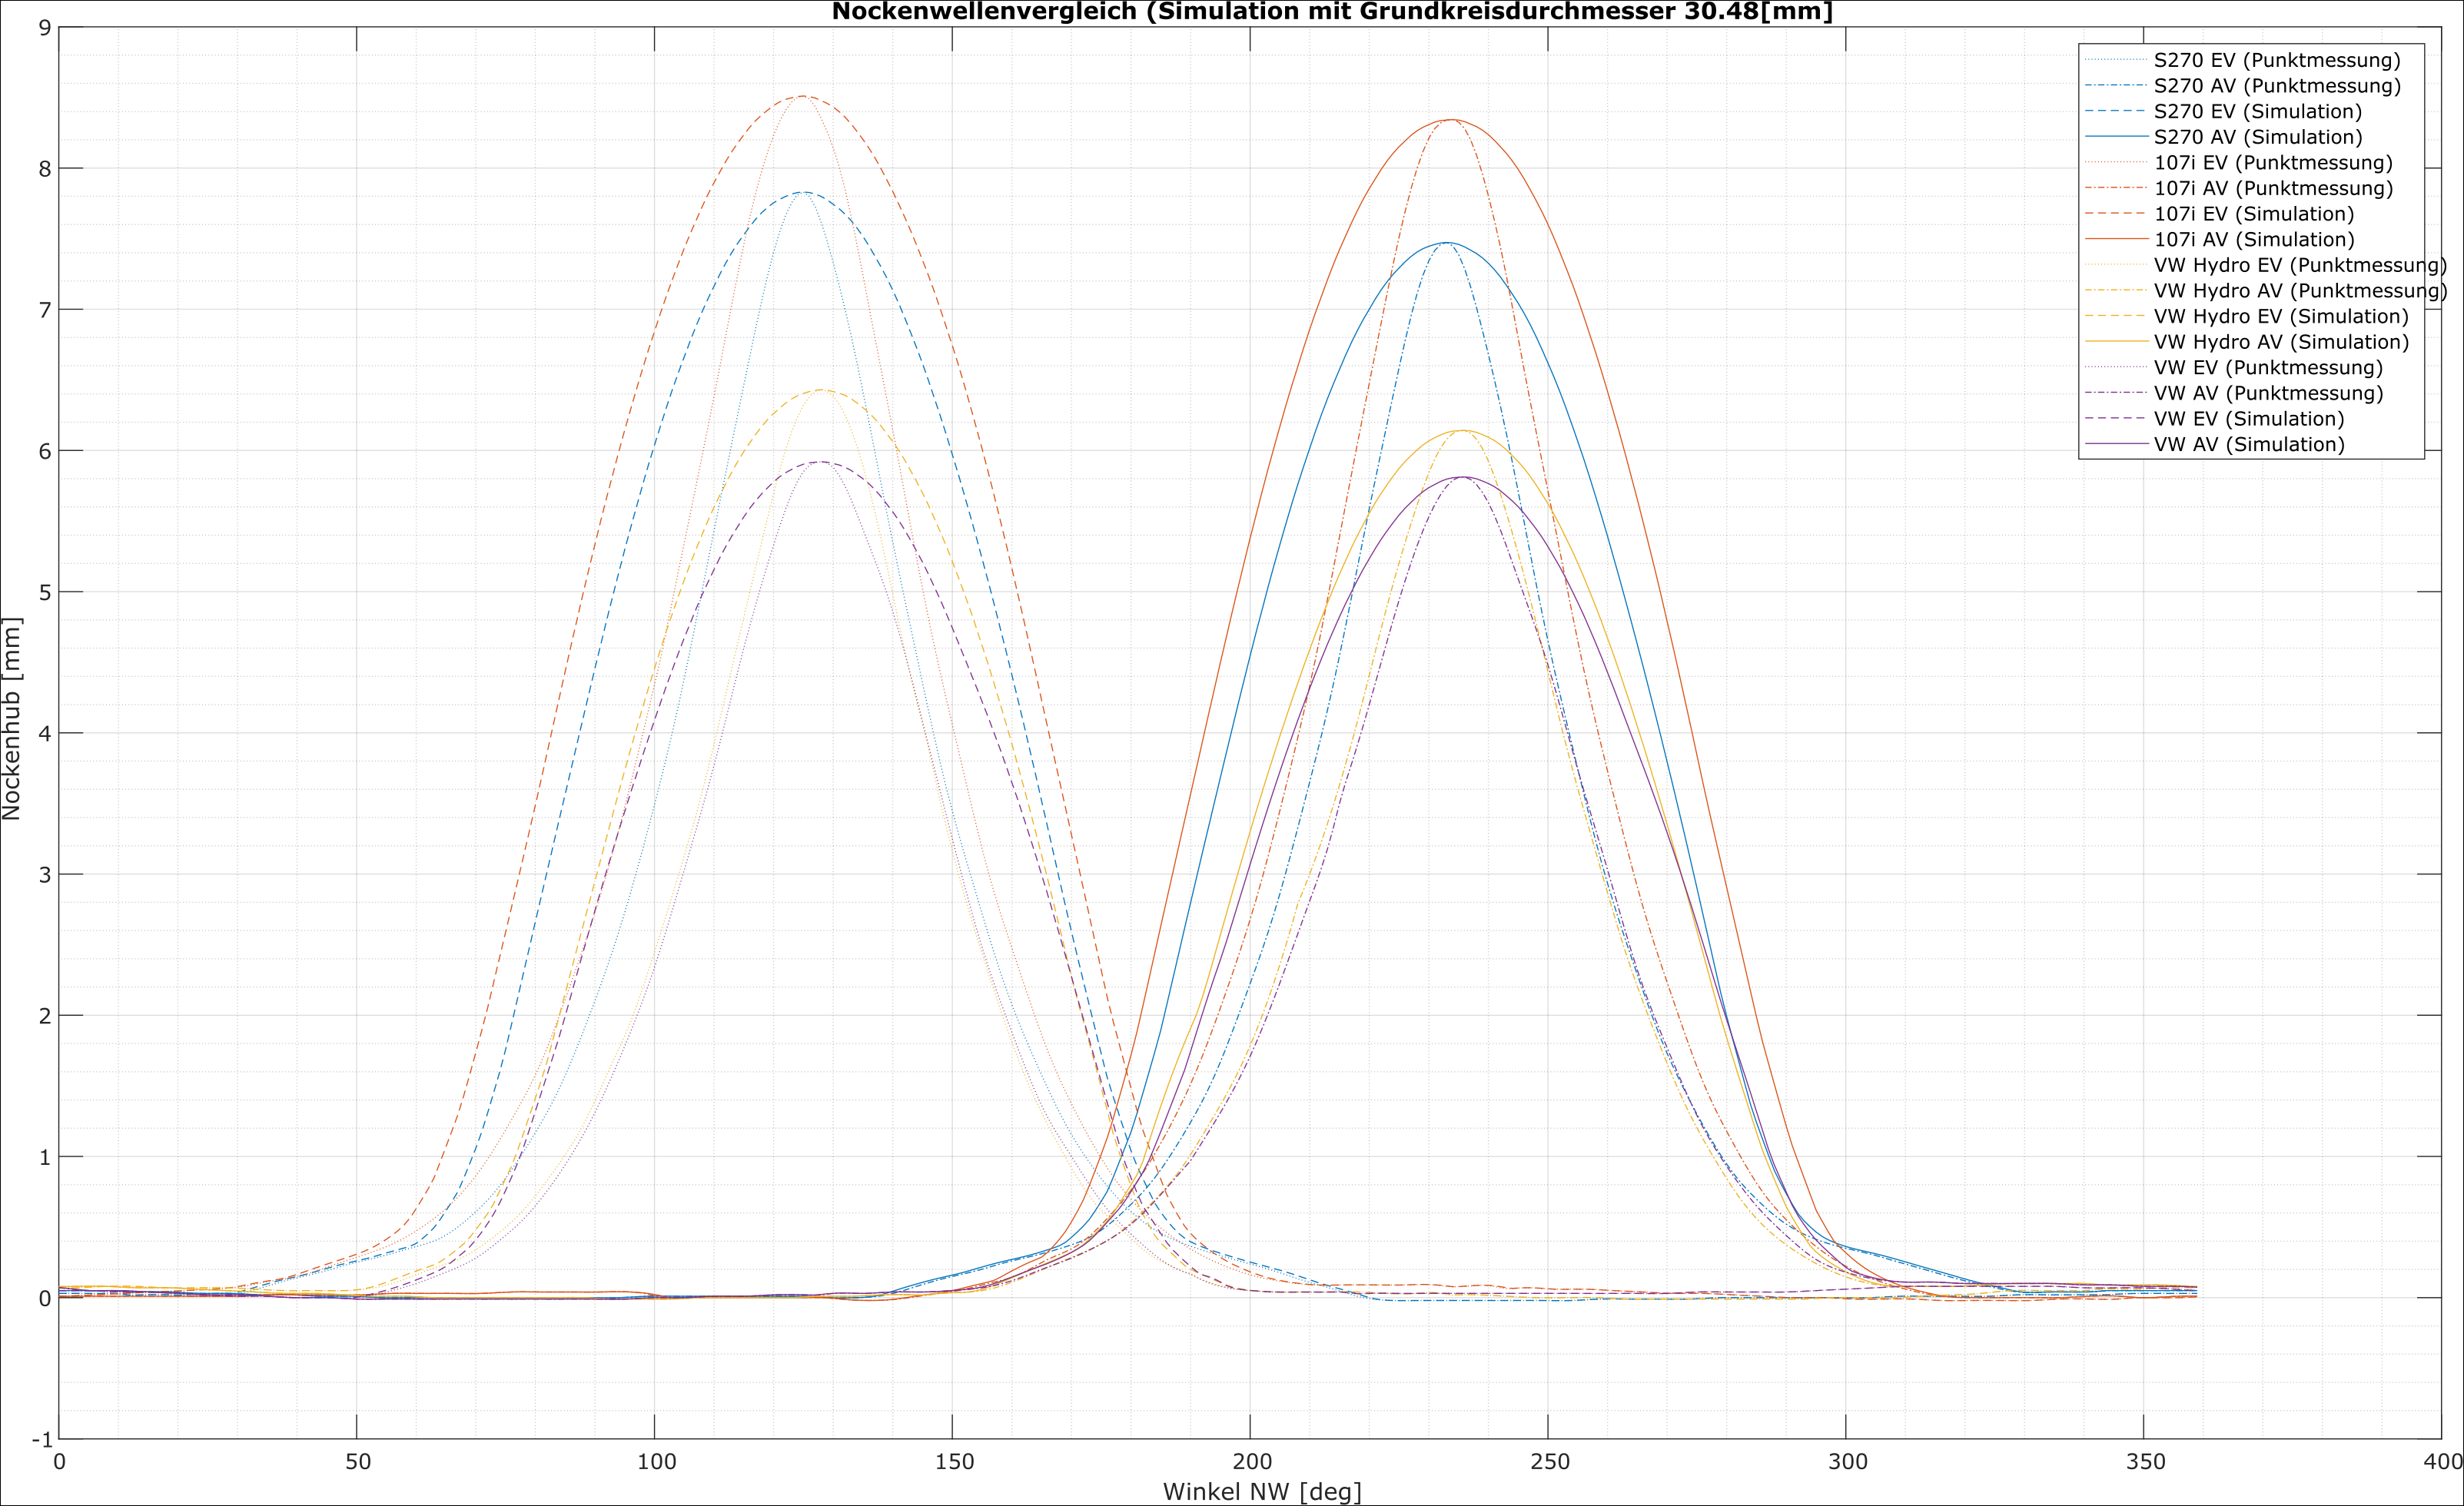Click the y-axis tick label 5

coord(44,592)
